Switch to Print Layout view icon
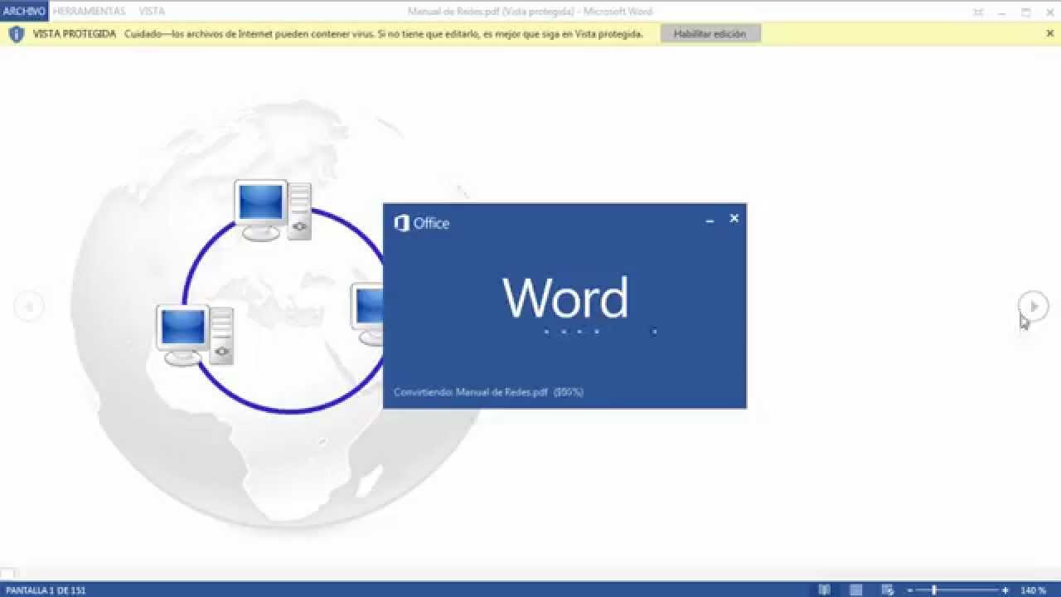 click(x=856, y=590)
